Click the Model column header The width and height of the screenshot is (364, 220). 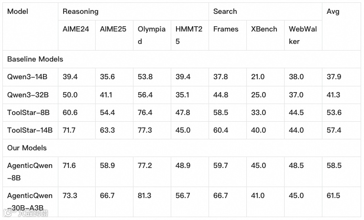[18, 11]
